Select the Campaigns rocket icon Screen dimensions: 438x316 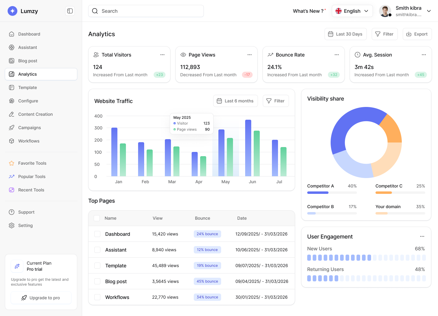click(11, 128)
